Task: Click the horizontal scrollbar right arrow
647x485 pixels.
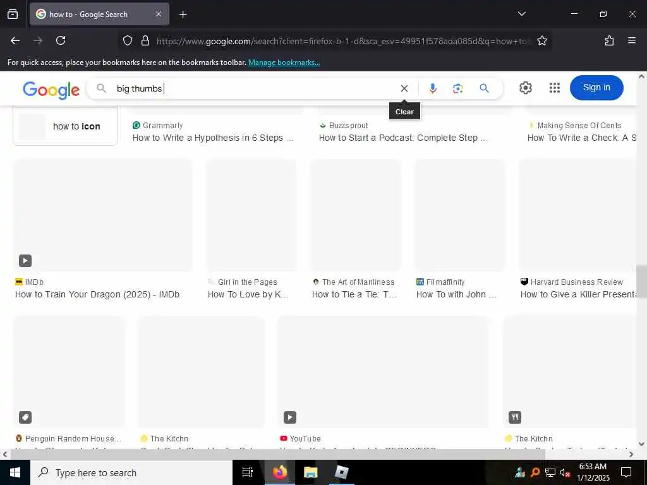Action: 631,455
